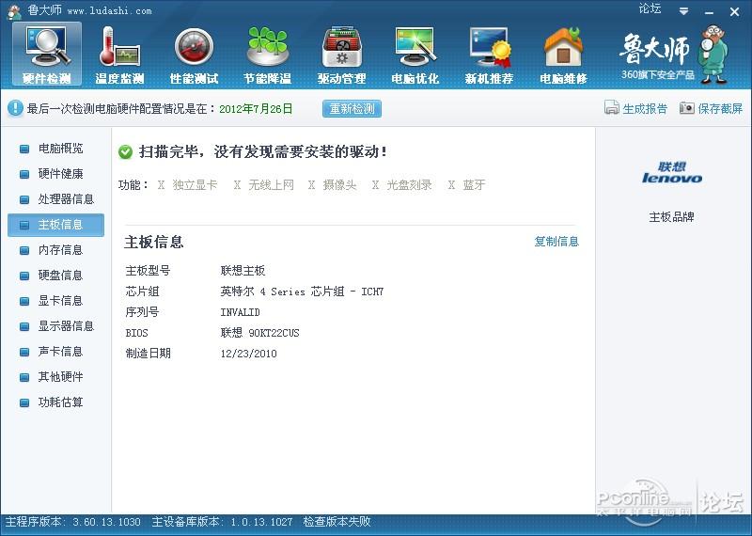Select 主板信息 in the sidebar
This screenshot has width=752, height=536.
(x=55, y=225)
